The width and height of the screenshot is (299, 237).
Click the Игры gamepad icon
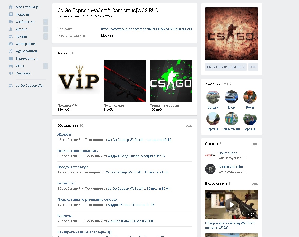pos(11,66)
